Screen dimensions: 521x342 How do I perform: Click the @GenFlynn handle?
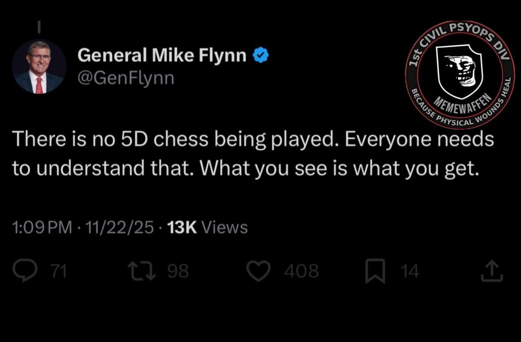(125, 78)
